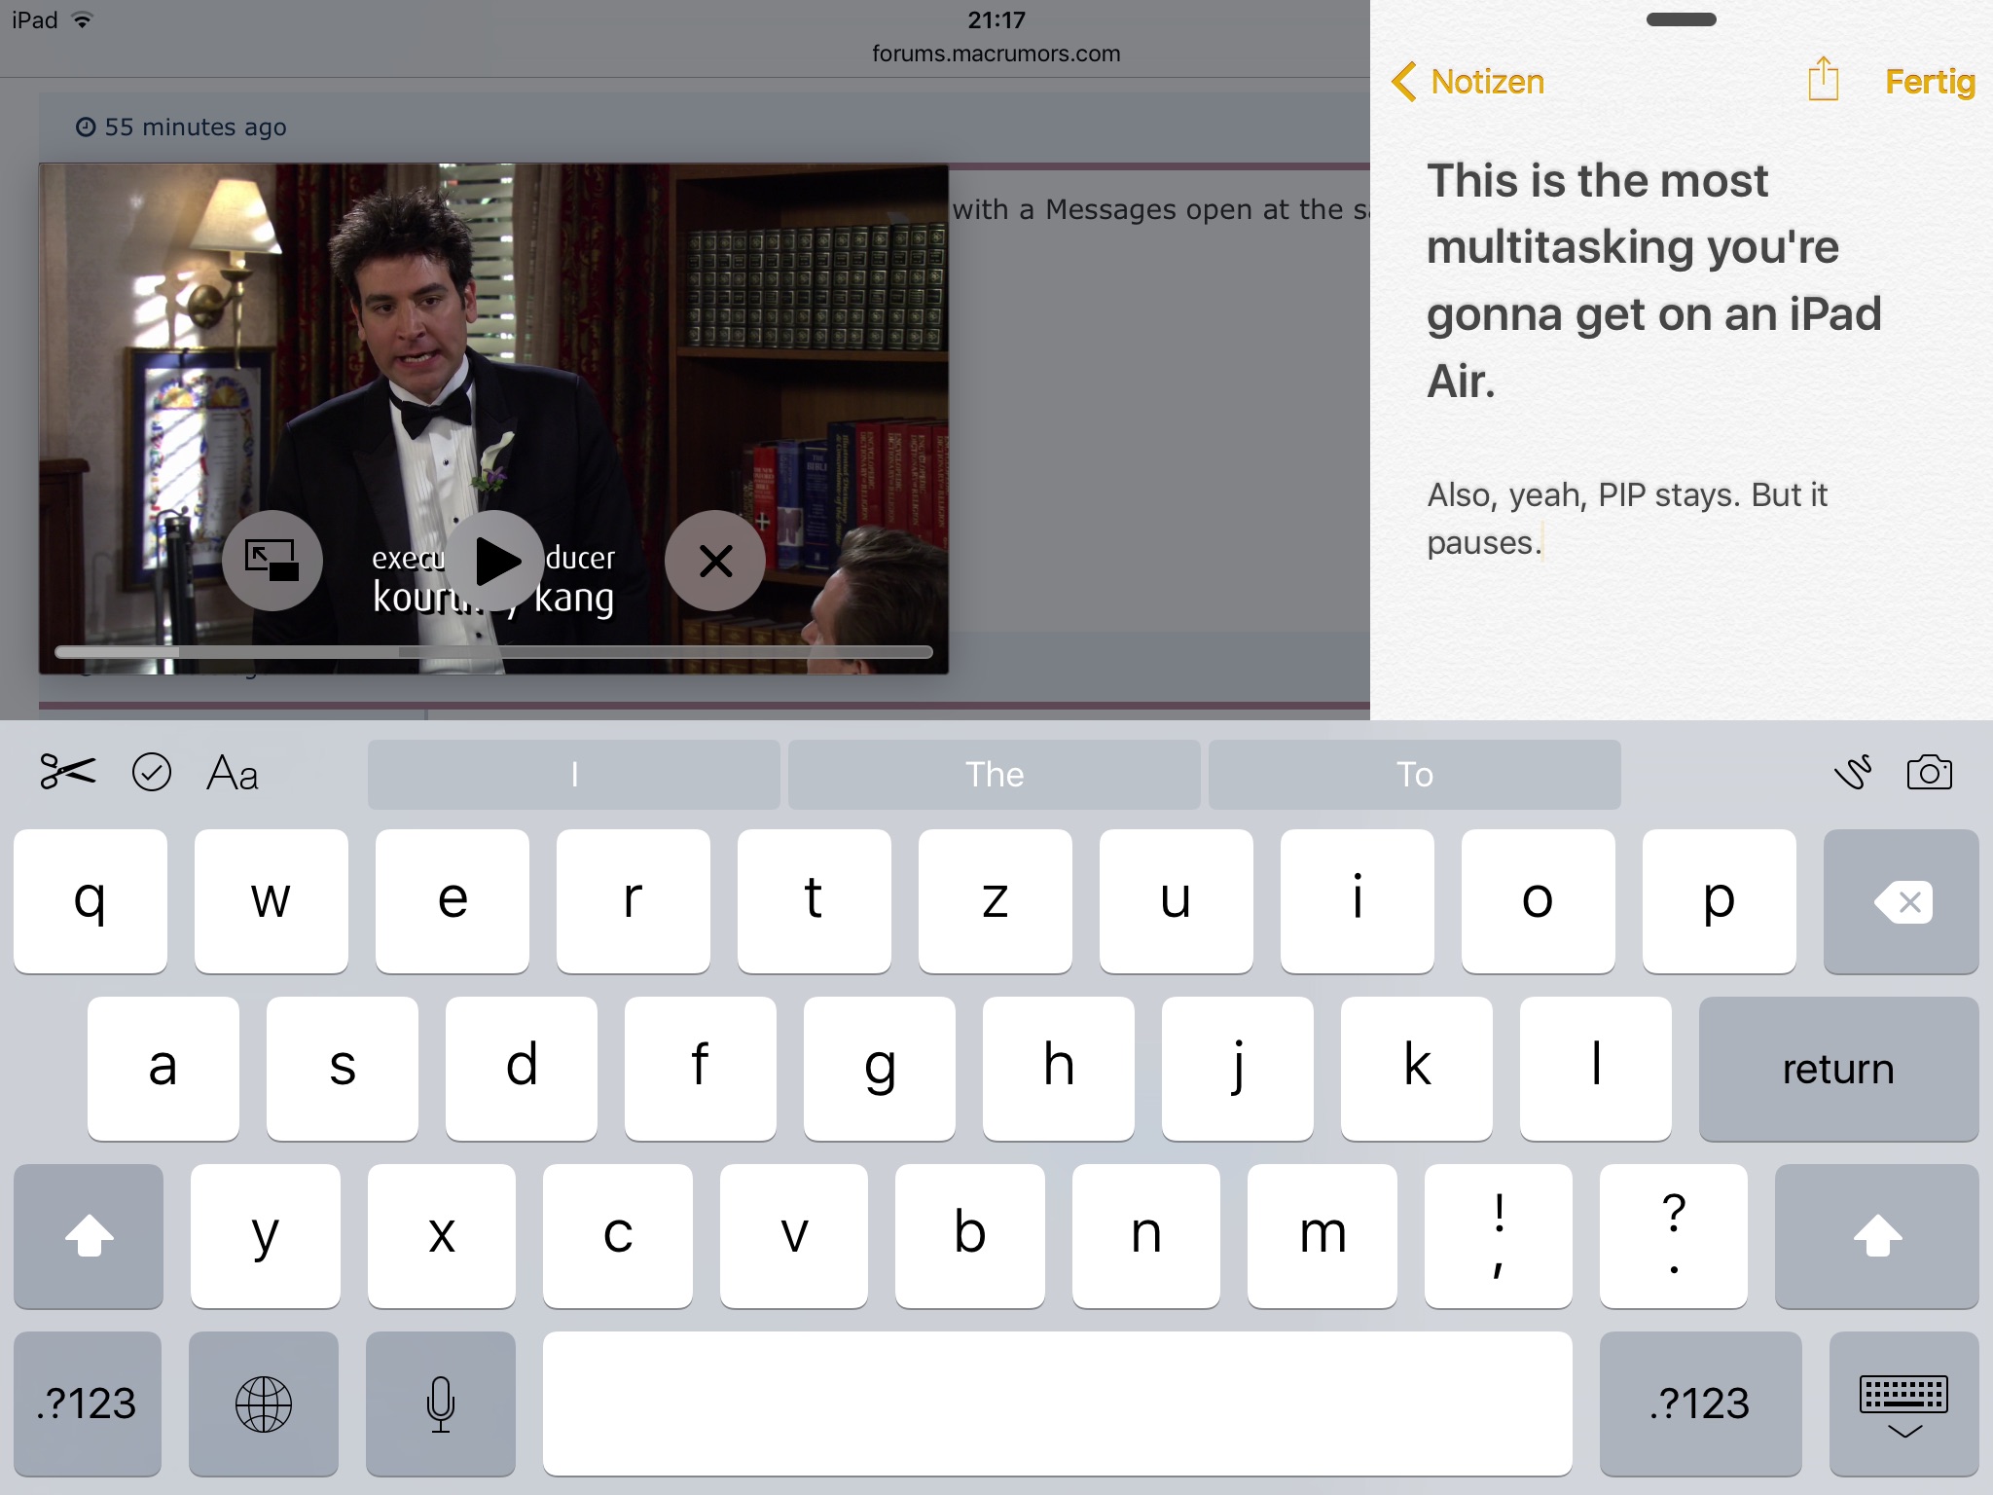Open the share sheet icon in Notes
This screenshot has width=1993, height=1495.
tap(1823, 80)
